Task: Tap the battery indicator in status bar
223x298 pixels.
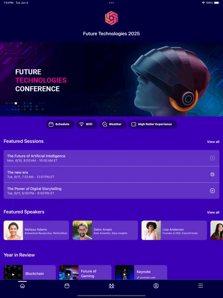Action: [x=217, y=3]
